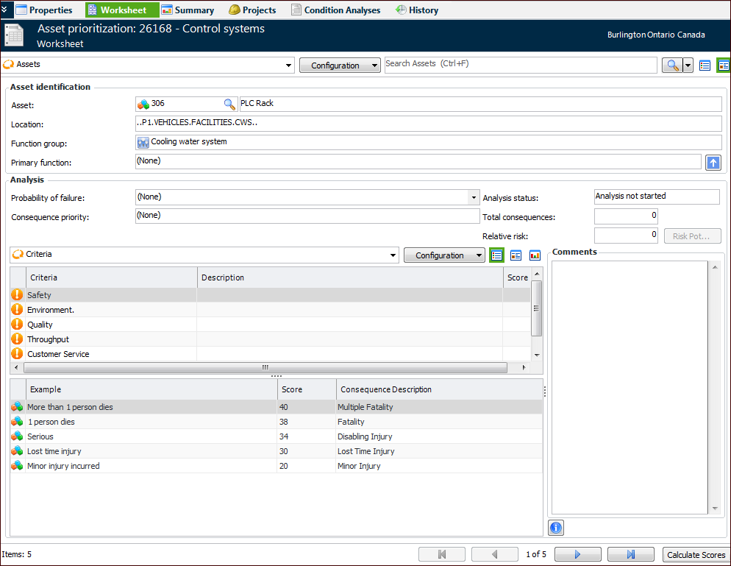Open the Configuration dropdown beside Criteria

click(x=443, y=255)
